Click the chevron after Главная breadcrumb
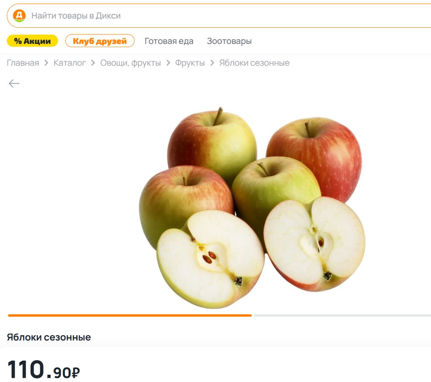 46,63
